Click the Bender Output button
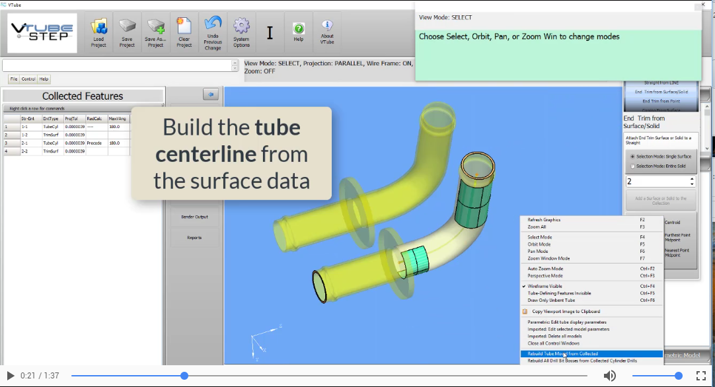This screenshot has width=715, height=387. tap(194, 217)
